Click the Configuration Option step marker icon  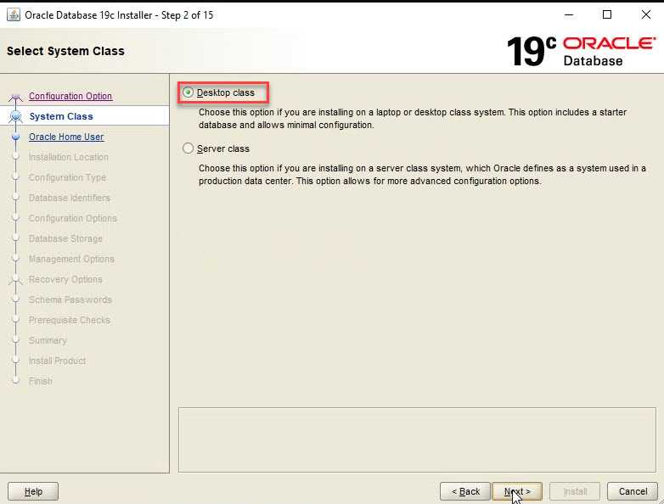(x=15, y=98)
